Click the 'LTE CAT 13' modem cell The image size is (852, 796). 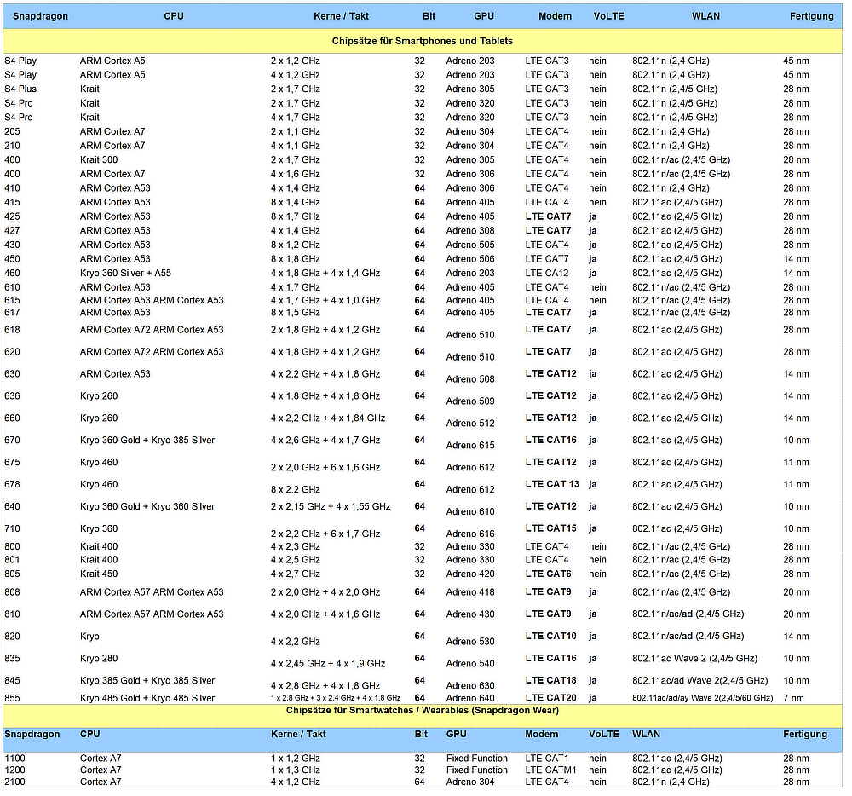pyautogui.click(x=552, y=484)
